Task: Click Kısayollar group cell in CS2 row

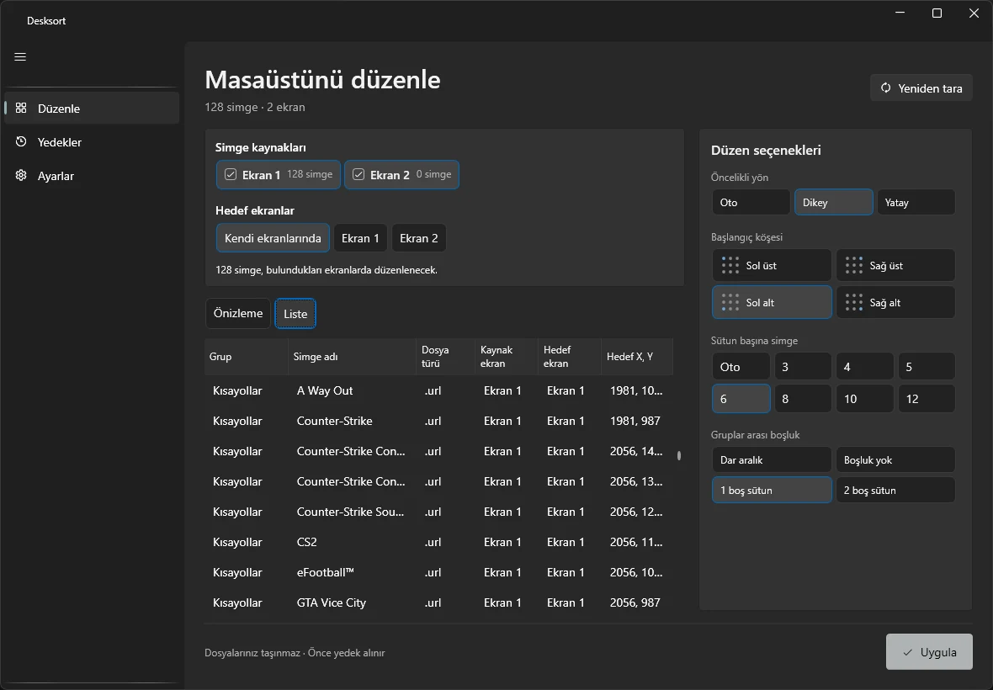Action: [x=237, y=542]
